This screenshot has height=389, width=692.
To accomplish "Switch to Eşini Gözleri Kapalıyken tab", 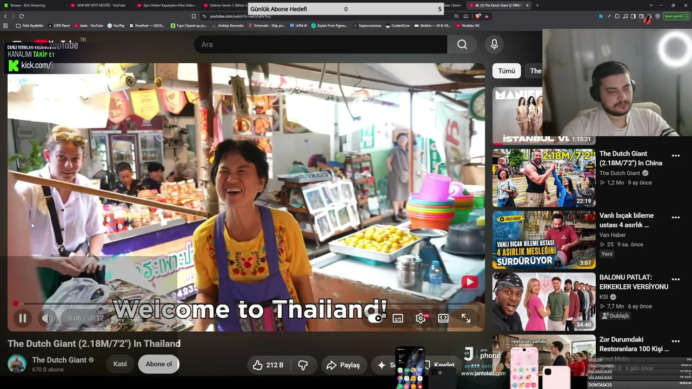I will tap(167, 5).
